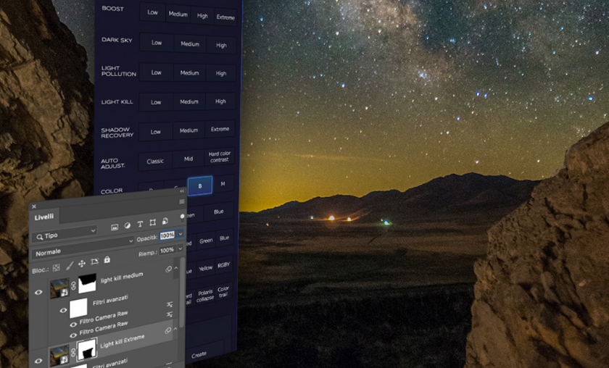Set Boost to Low
609x368 pixels.
[152, 12]
